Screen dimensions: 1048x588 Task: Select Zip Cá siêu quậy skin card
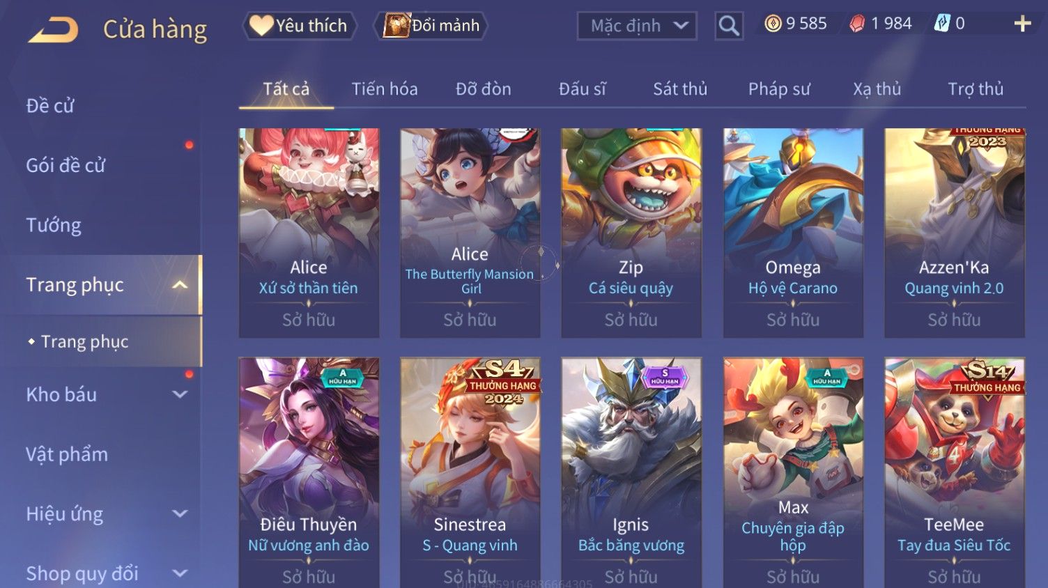coord(631,233)
